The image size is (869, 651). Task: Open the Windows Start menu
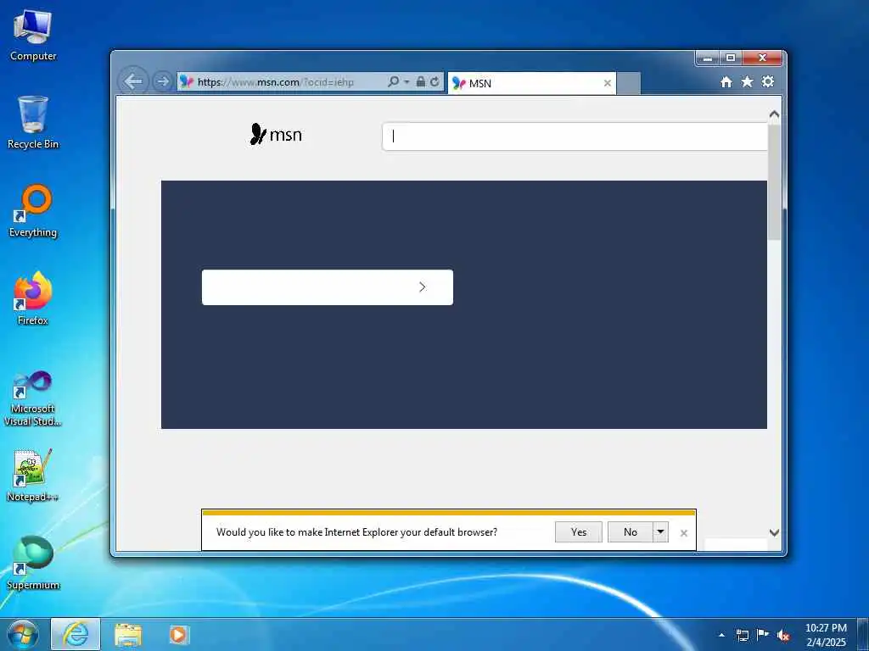click(23, 634)
